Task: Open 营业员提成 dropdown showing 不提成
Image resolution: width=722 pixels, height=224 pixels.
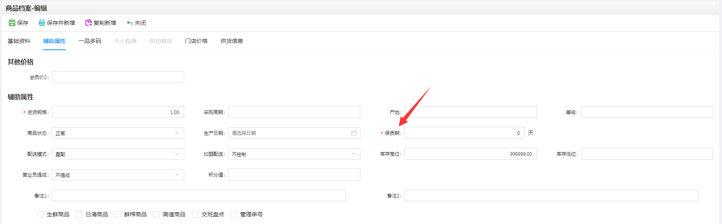Action: pyautogui.click(x=118, y=175)
